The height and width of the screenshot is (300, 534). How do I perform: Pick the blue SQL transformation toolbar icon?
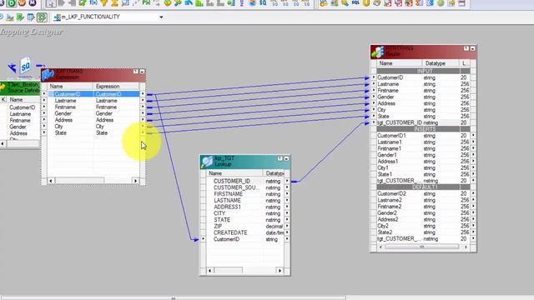(355, 3)
